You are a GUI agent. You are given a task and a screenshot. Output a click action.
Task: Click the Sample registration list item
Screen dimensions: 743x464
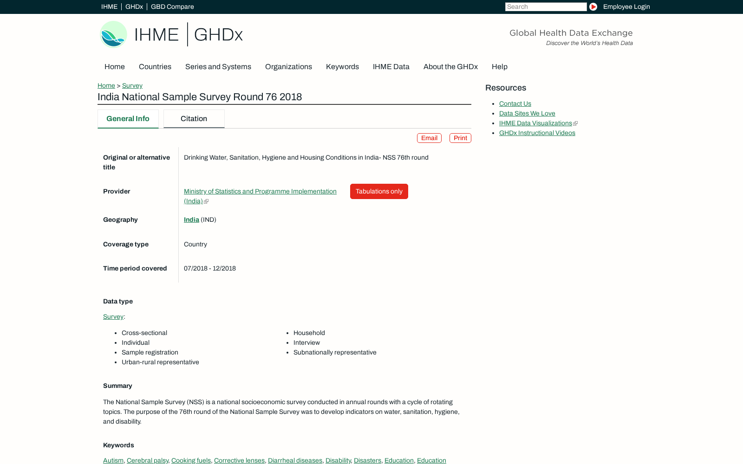[x=150, y=353]
